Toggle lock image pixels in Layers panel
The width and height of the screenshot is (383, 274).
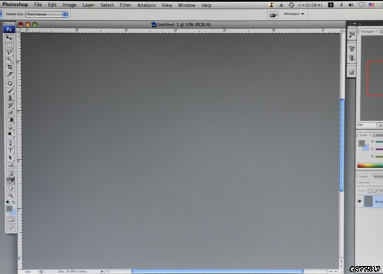coord(375,191)
